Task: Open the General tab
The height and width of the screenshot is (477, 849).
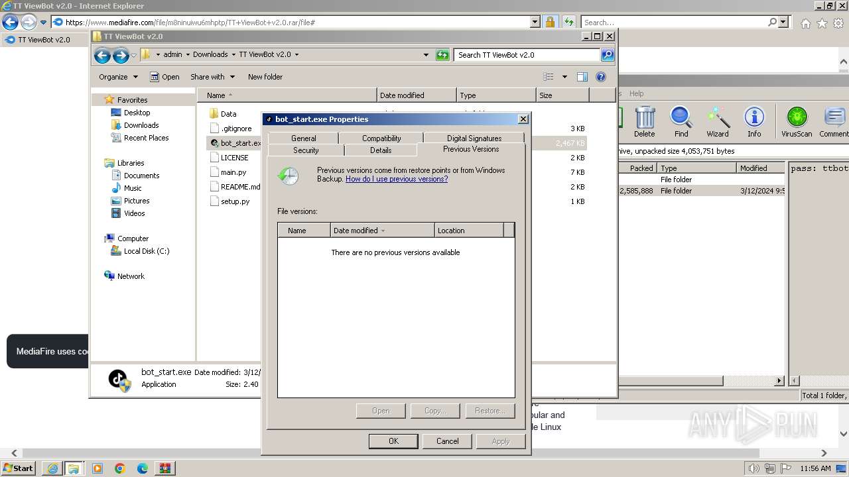Action: pyautogui.click(x=303, y=138)
